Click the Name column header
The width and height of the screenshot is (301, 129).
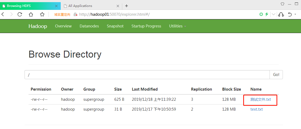click(256, 89)
